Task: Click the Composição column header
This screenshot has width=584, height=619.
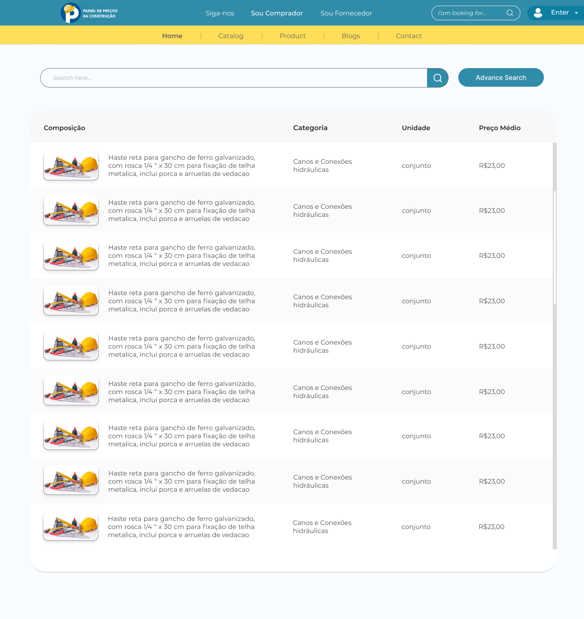Action: (x=64, y=128)
